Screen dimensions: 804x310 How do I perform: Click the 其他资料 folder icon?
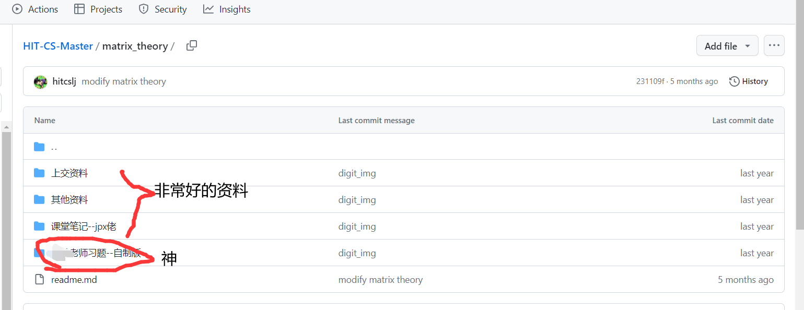[39, 199]
